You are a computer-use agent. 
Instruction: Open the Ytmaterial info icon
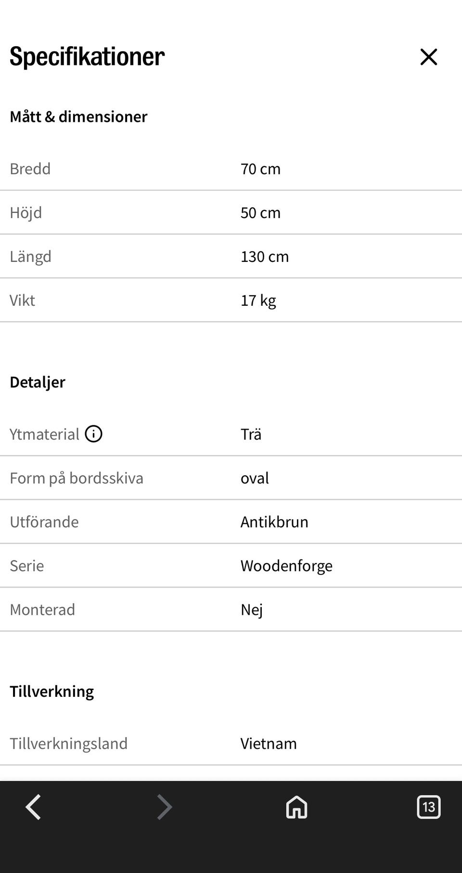(93, 434)
